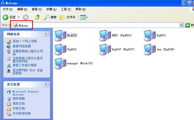
Task: Toggle the Folders (文件夹) pane button
Action: [x=68, y=17]
